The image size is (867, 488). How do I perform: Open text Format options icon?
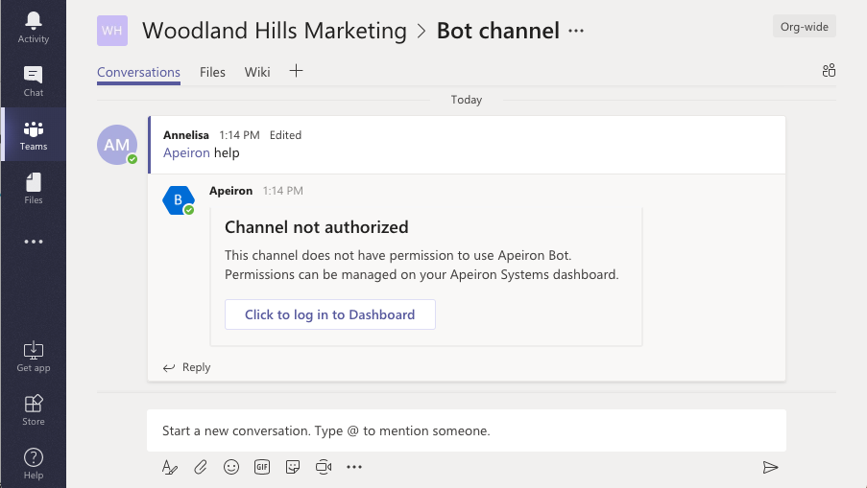click(170, 467)
